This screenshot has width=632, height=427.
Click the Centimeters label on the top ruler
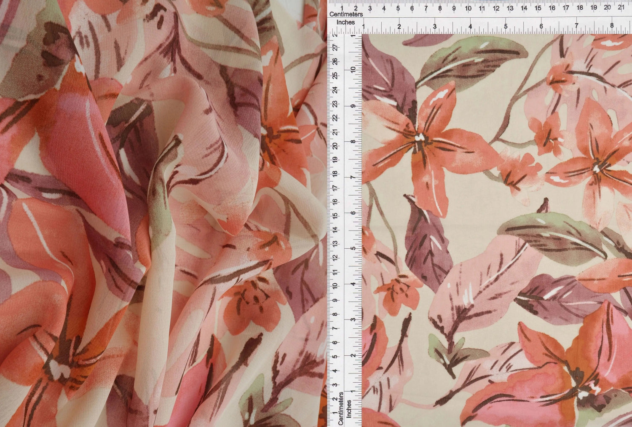[346, 14]
